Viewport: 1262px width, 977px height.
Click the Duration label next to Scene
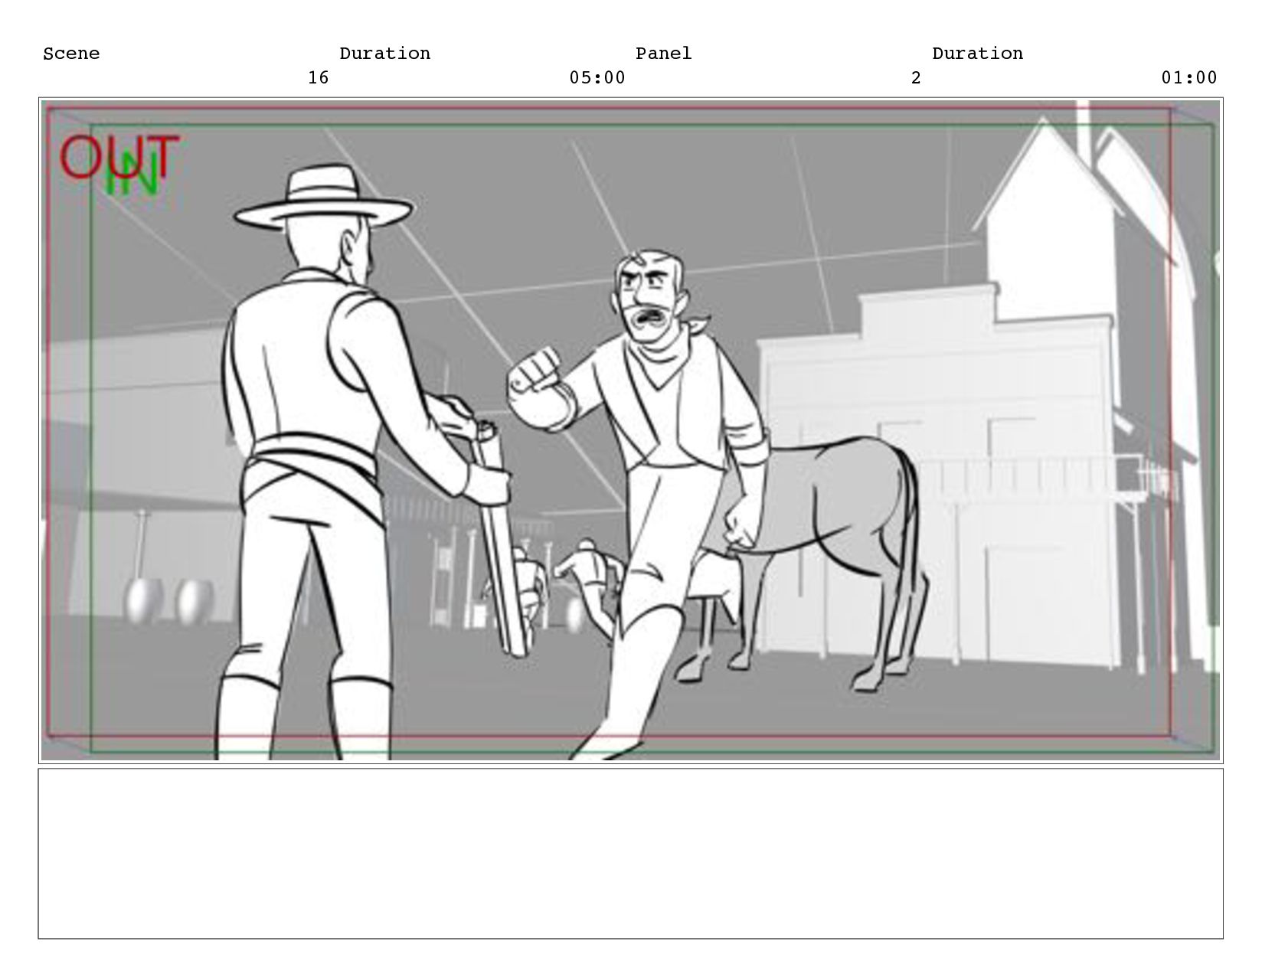click(384, 54)
